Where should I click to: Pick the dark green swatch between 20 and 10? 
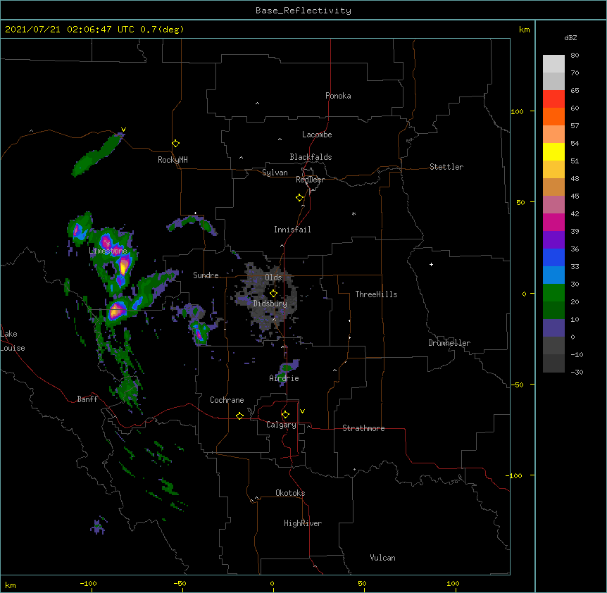point(553,311)
